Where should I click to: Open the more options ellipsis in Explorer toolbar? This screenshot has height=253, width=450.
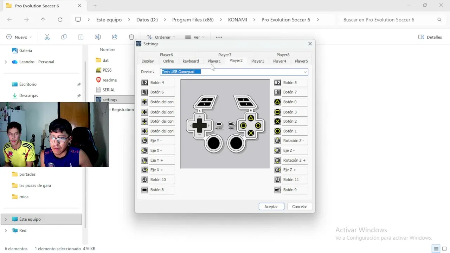(x=219, y=37)
